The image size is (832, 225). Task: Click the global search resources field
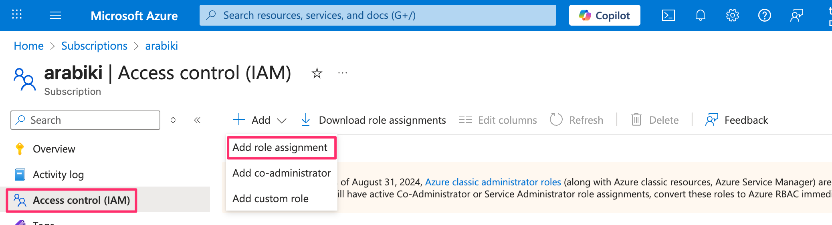pos(378,16)
